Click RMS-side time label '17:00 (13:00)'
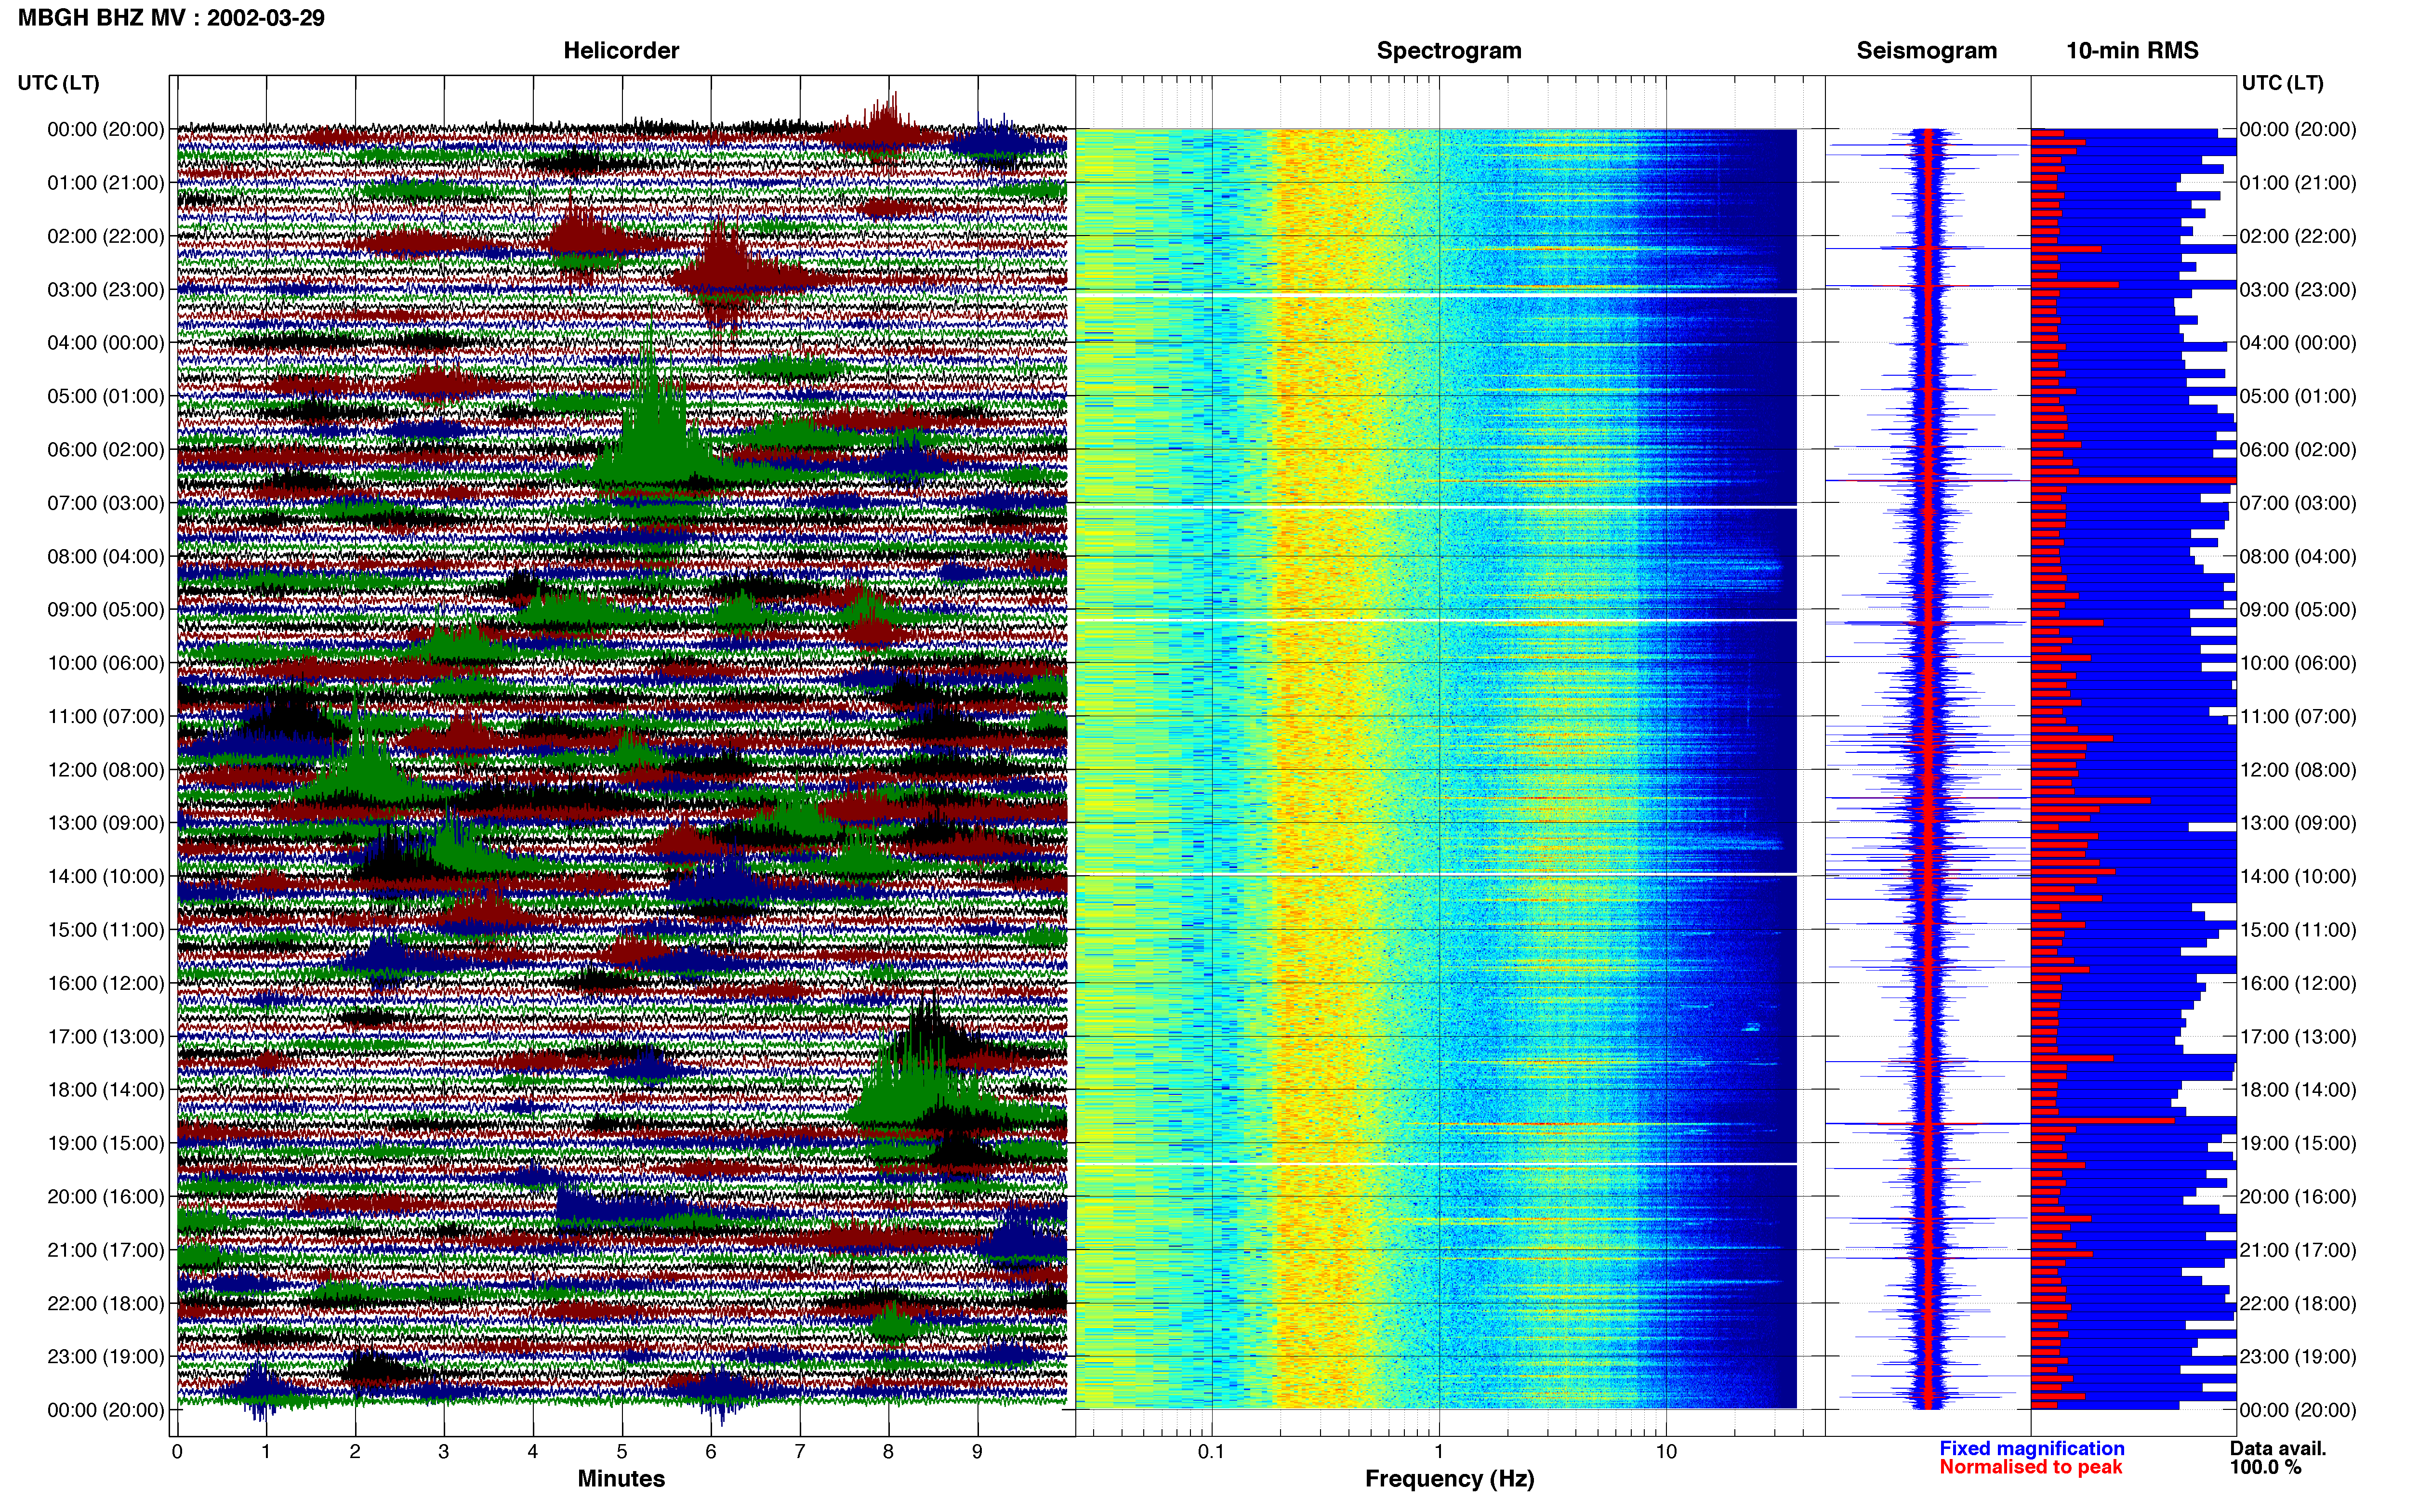Screen dimensions: 2418x1512 (x=2298, y=1037)
